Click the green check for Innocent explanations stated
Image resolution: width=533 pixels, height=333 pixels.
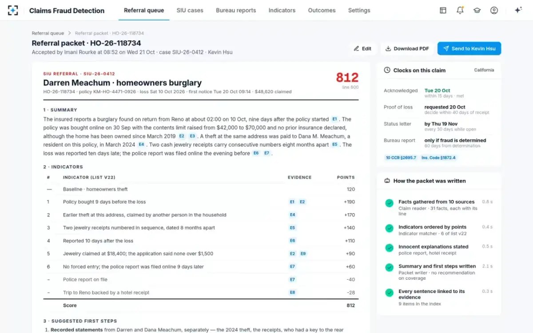[x=389, y=248]
